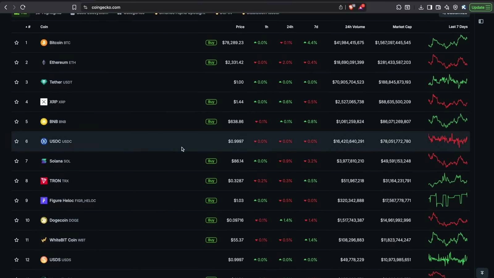Screen dimensions: 494x278
Task: Open the Brave VPN shield icon
Action: [x=455, y=7]
